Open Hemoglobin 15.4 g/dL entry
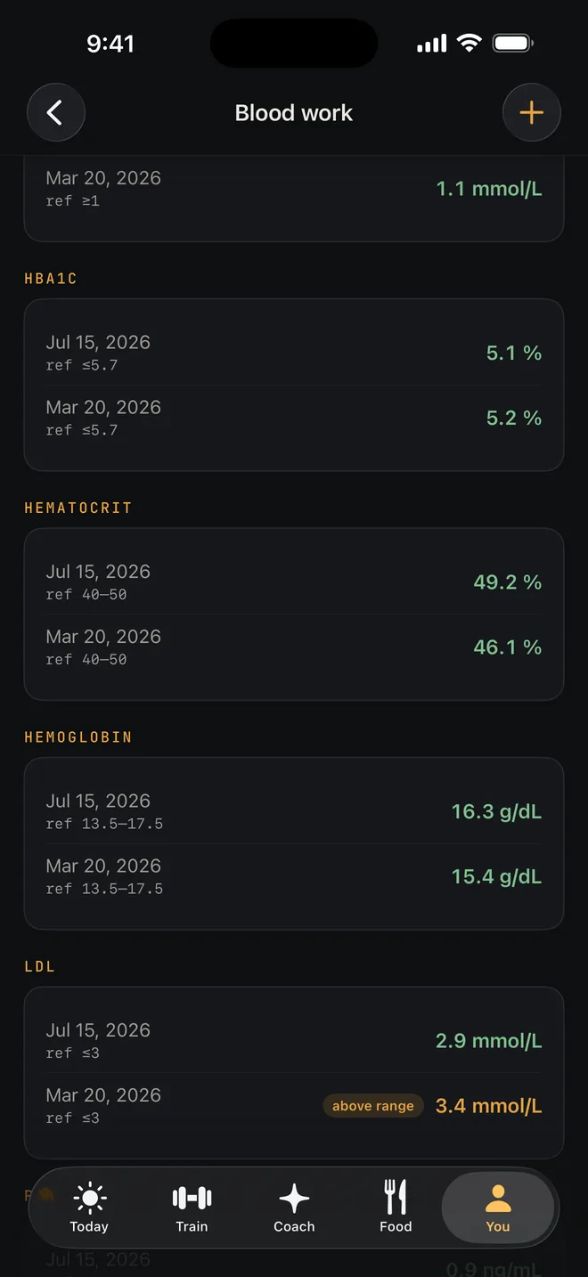 [294, 876]
